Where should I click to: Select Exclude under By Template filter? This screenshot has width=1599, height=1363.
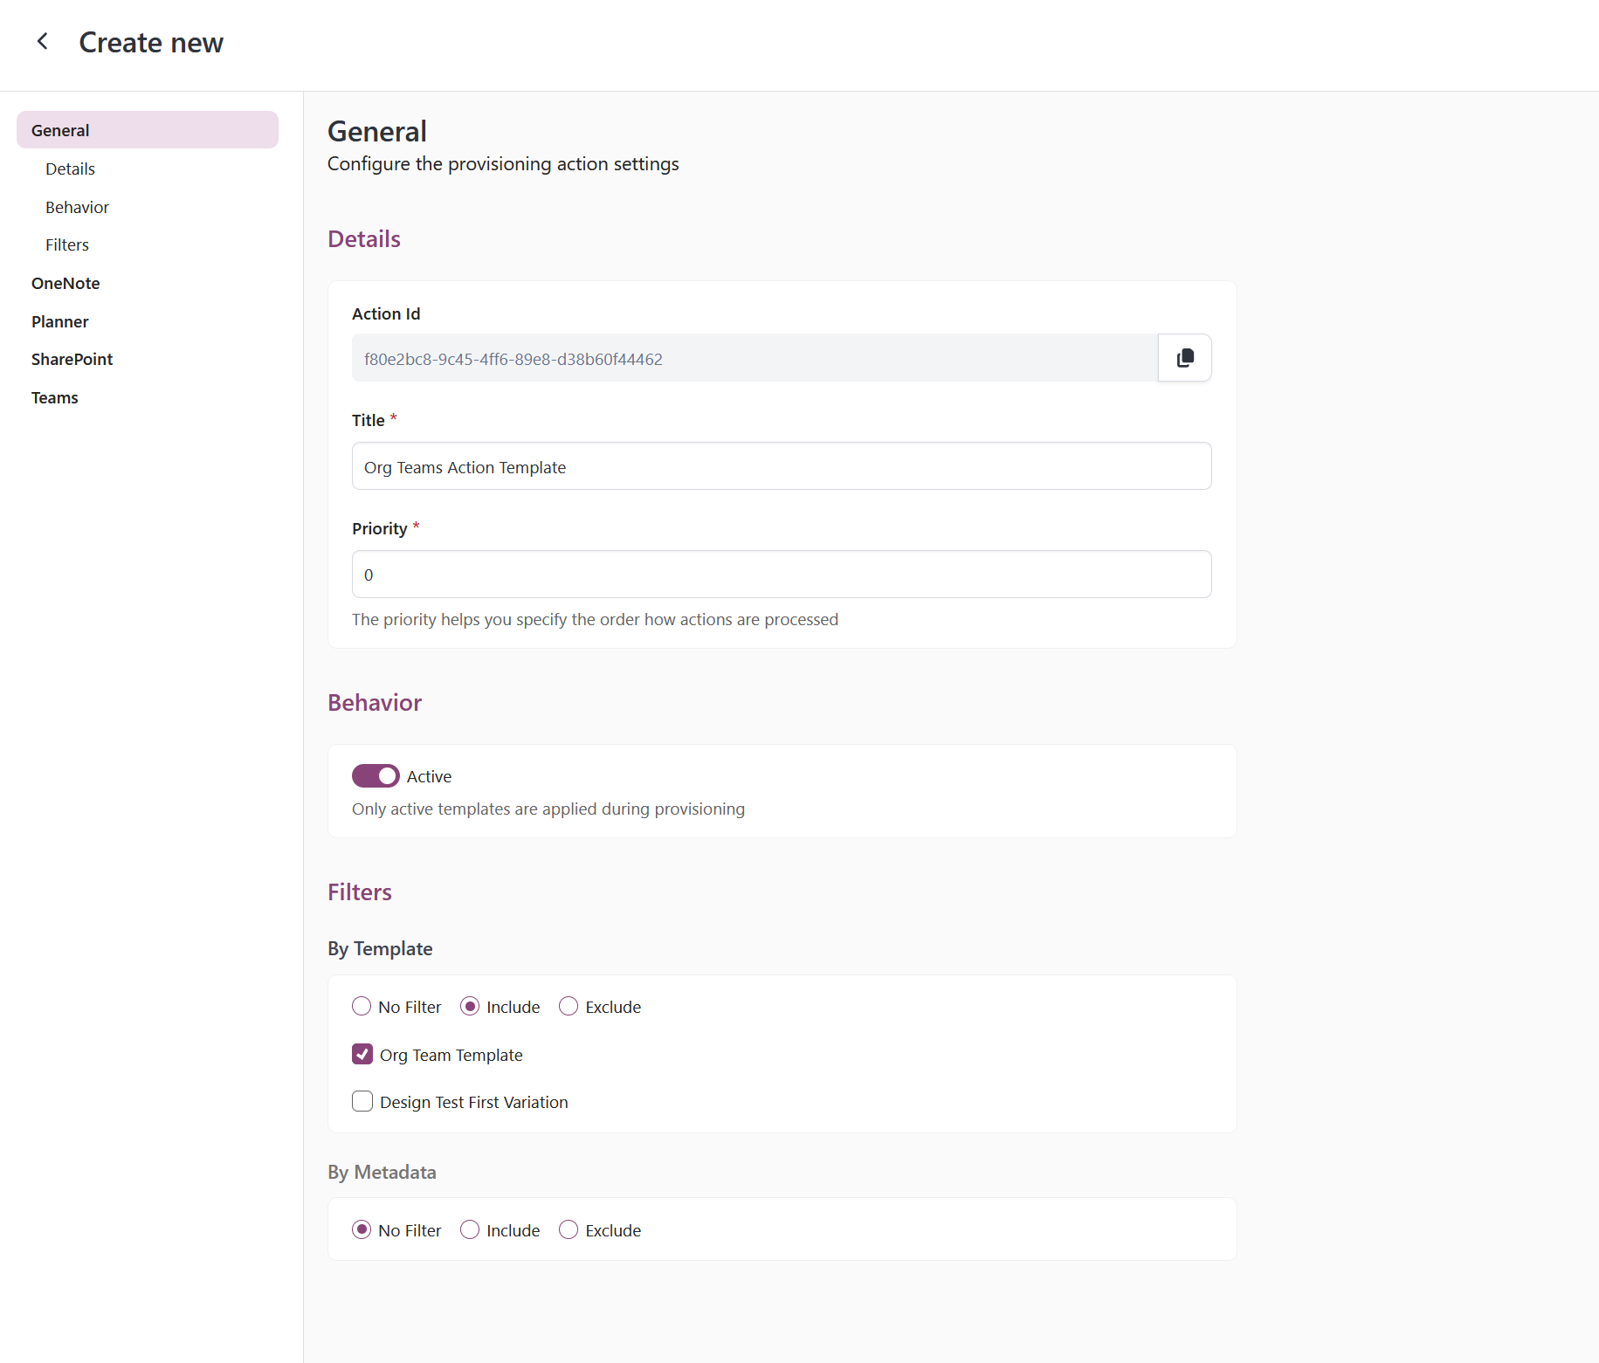569,1006
